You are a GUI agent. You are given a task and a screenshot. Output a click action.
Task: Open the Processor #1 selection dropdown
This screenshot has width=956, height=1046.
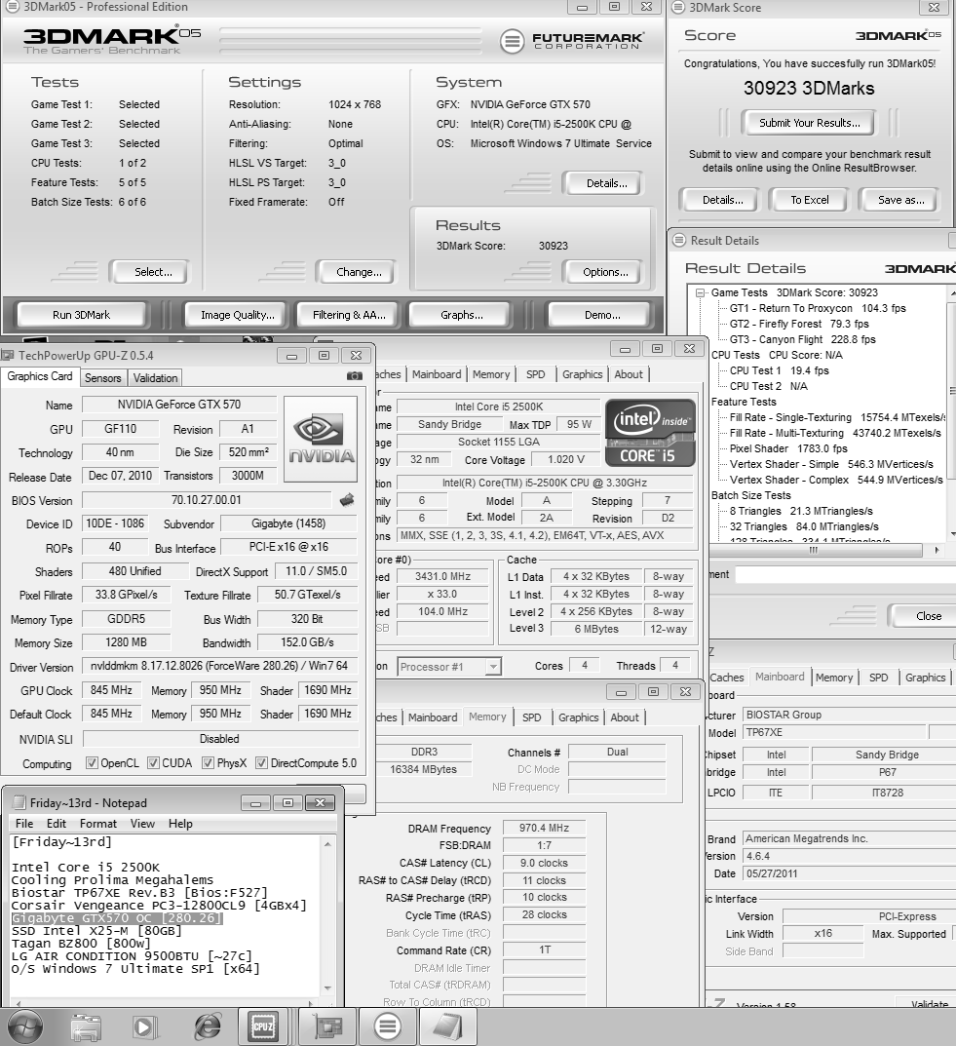click(x=493, y=667)
